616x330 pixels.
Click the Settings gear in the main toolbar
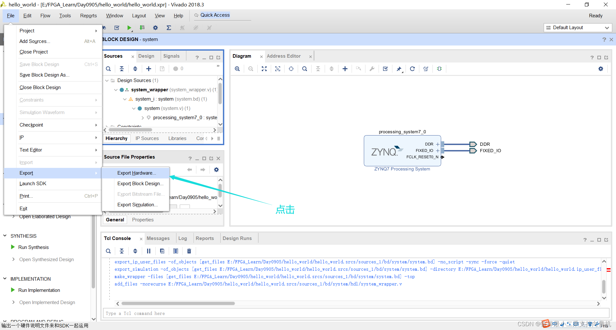click(155, 28)
